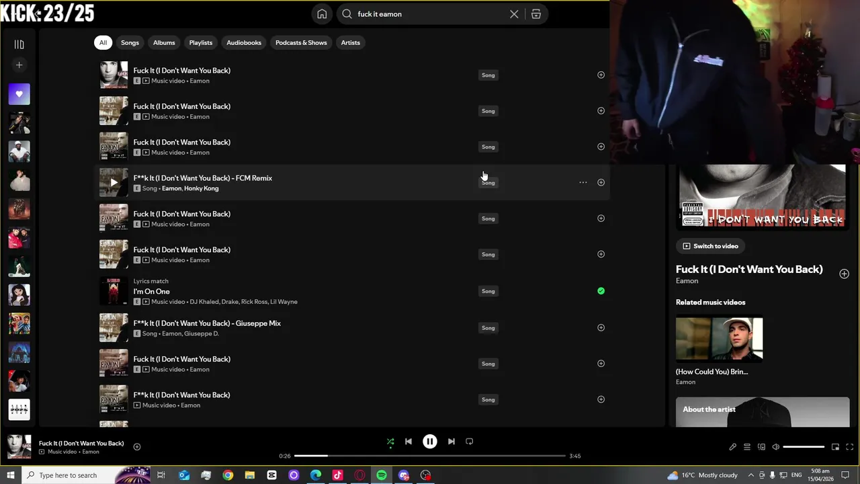Screen dimensions: 860x484
Task: Go to Spotify Home via house icon
Action: [322, 14]
